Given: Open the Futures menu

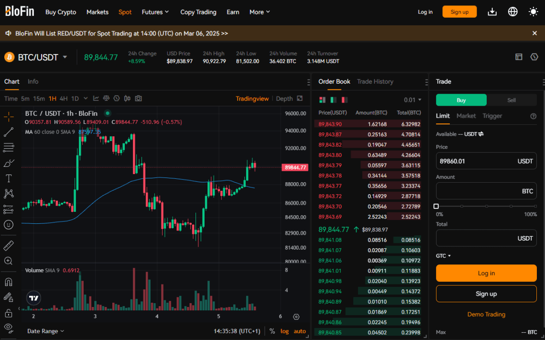Looking at the screenshot, I should (155, 12).
